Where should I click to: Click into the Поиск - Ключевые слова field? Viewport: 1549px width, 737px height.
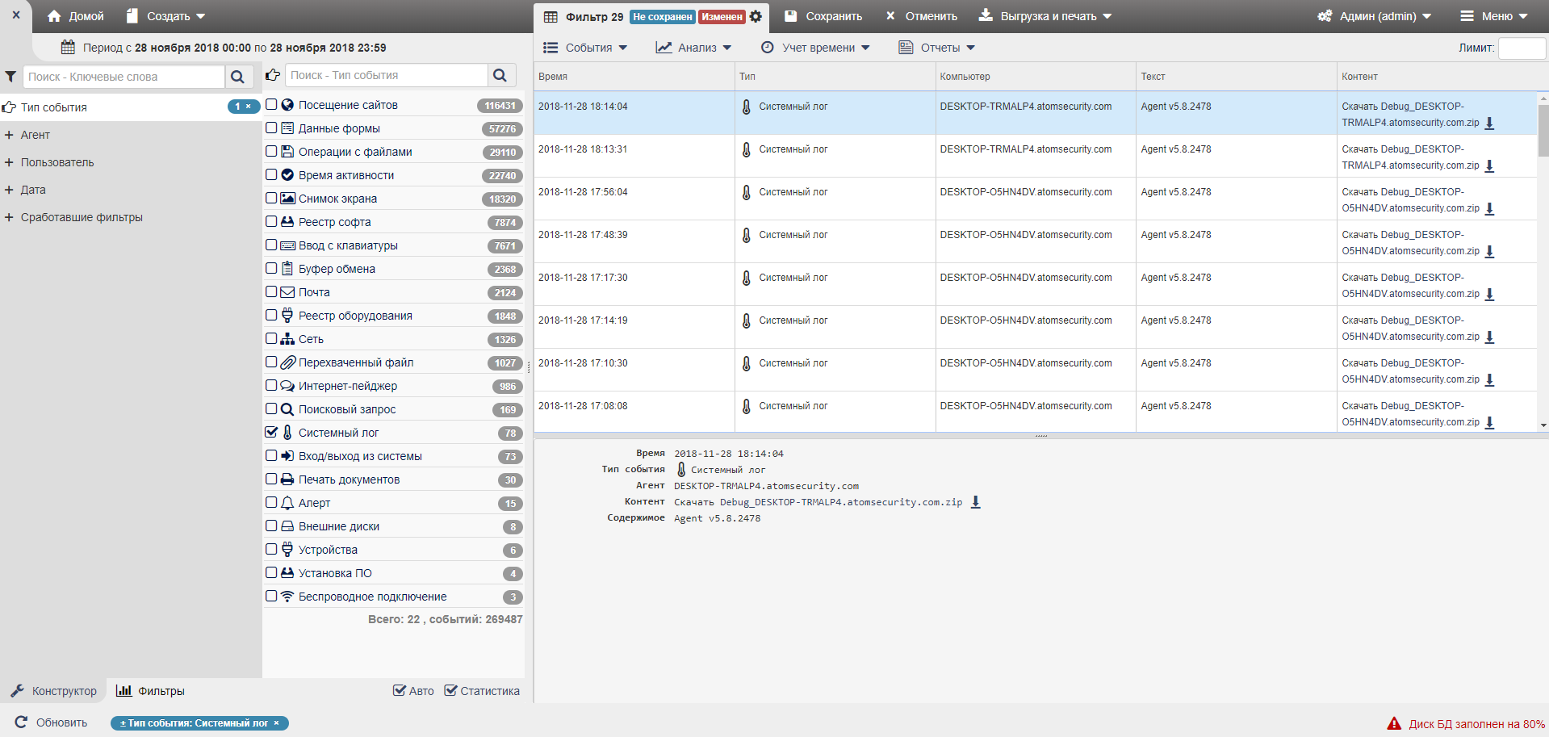124,77
